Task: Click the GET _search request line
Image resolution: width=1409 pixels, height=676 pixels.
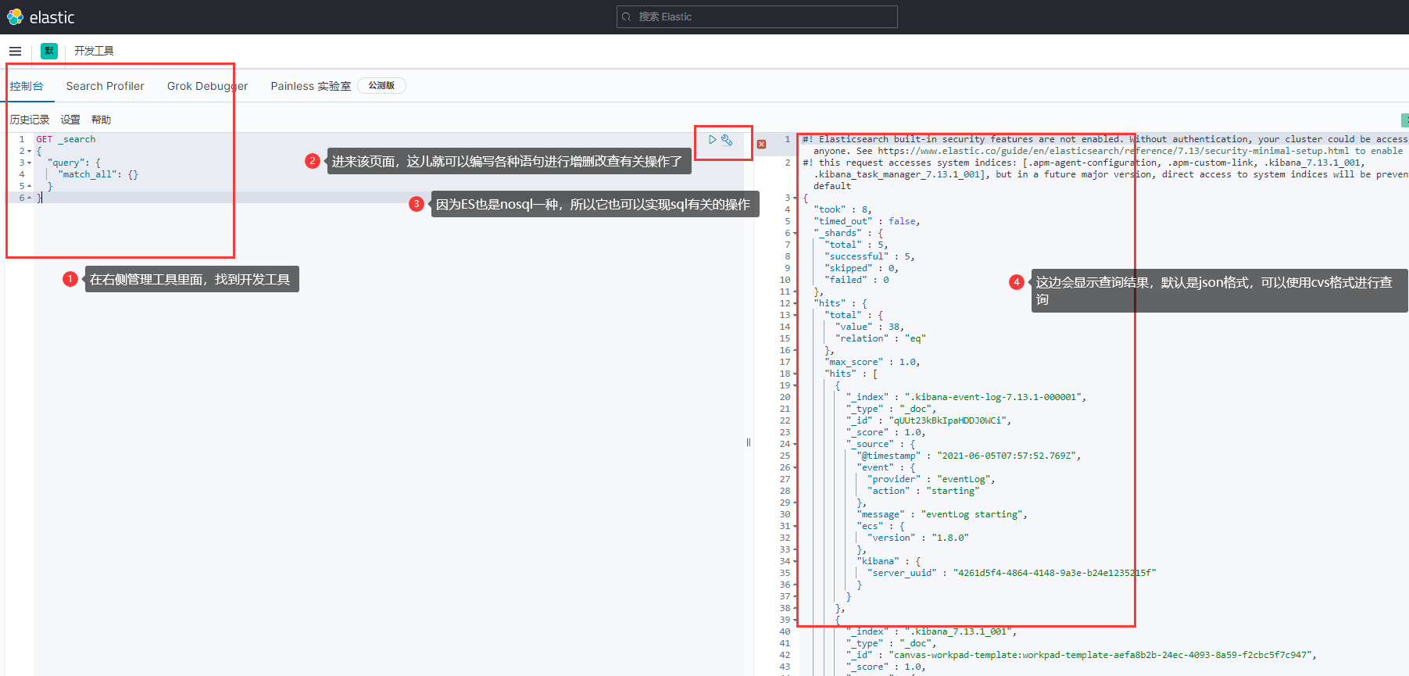Action: pos(66,139)
